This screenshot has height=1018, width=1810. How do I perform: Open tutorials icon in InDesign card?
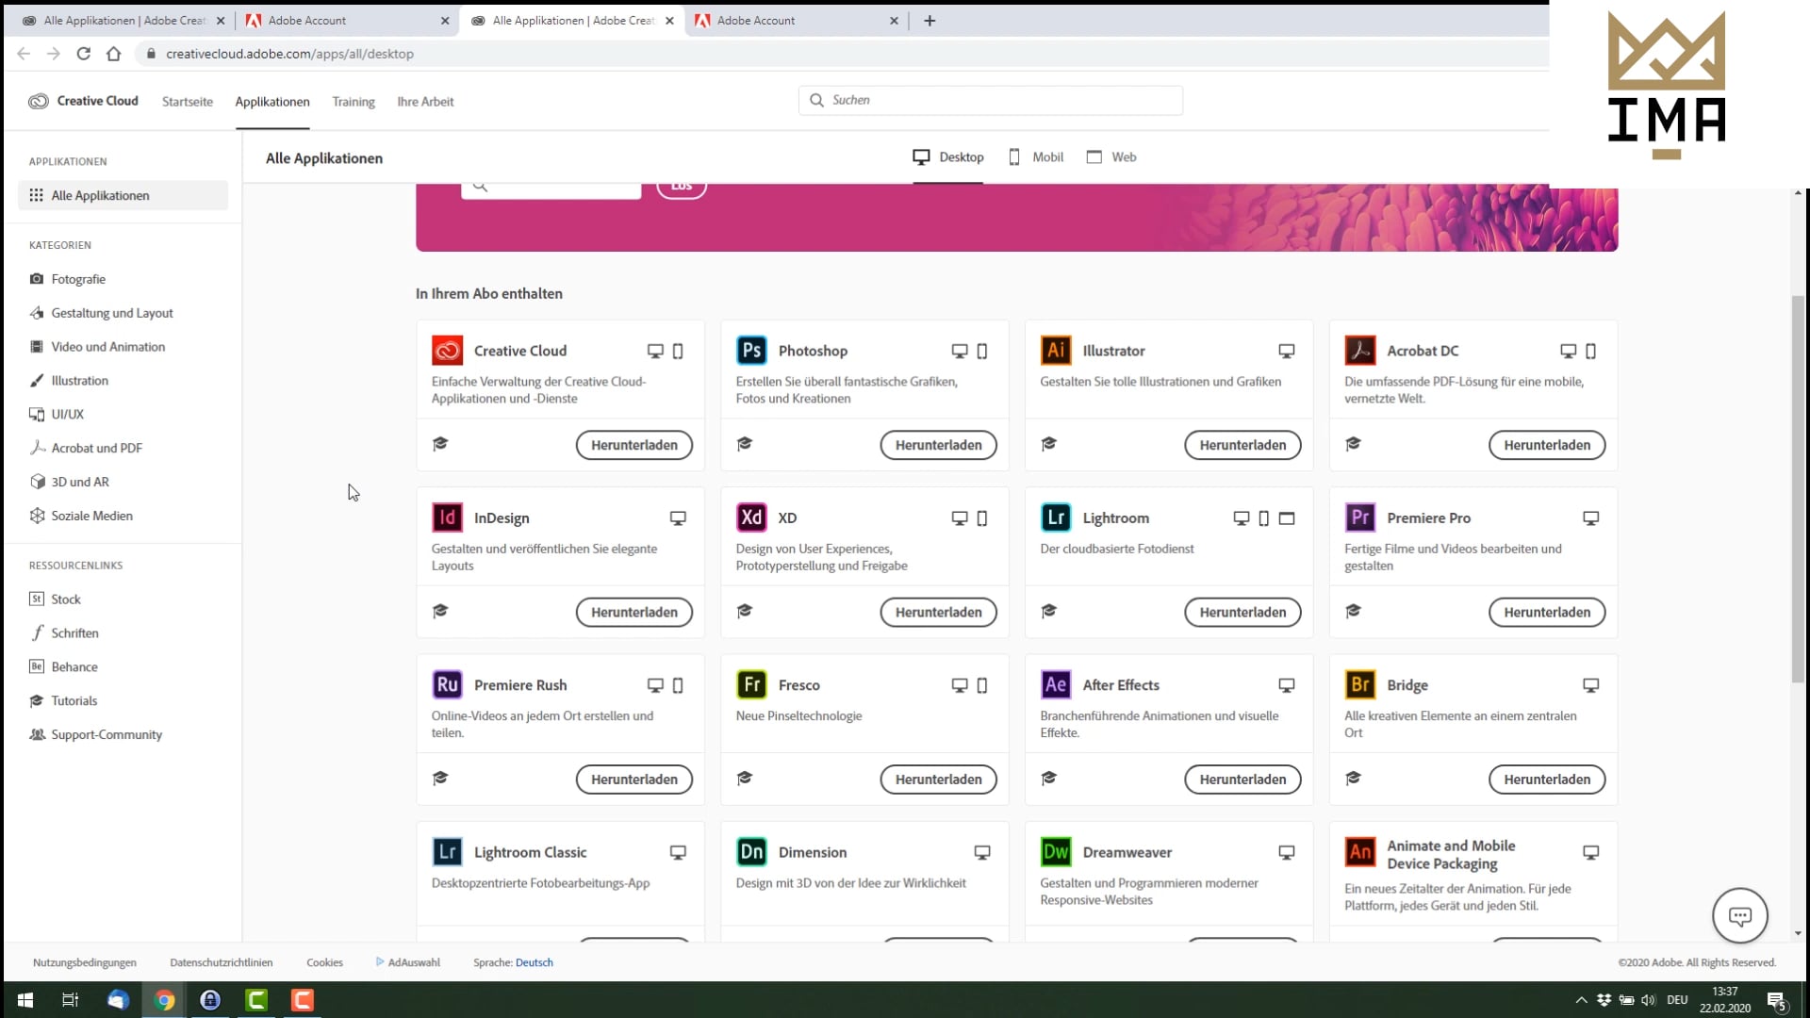(440, 611)
